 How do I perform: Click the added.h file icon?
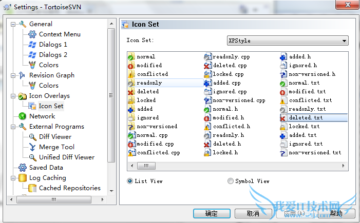(283, 56)
